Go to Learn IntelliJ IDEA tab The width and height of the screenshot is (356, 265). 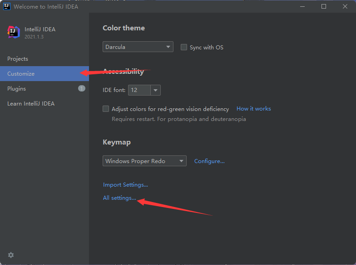click(x=31, y=104)
